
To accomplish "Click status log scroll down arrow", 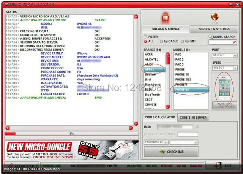I will point(136,124).
